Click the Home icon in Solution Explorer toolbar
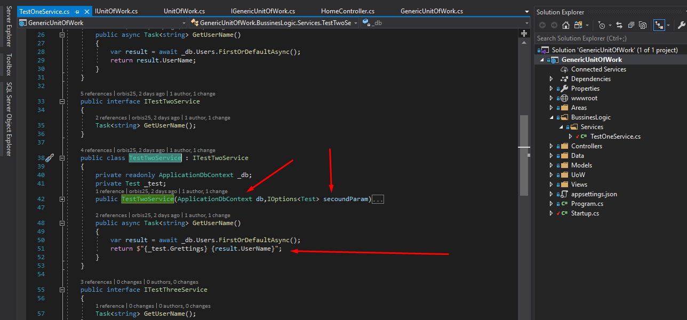This screenshot has height=320, width=687. 566,25
